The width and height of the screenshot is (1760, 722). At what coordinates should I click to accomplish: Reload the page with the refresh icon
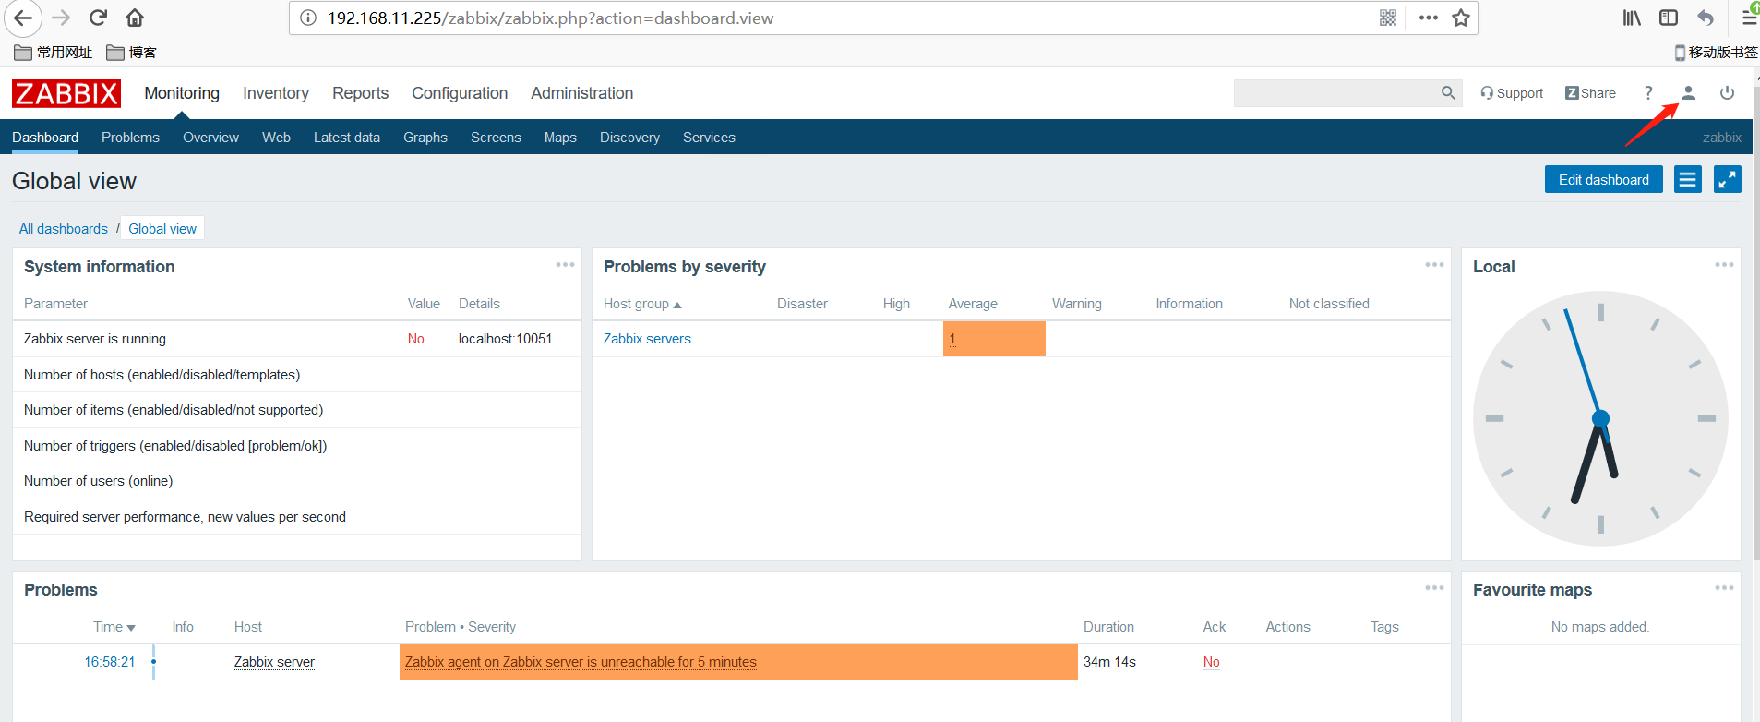(98, 18)
